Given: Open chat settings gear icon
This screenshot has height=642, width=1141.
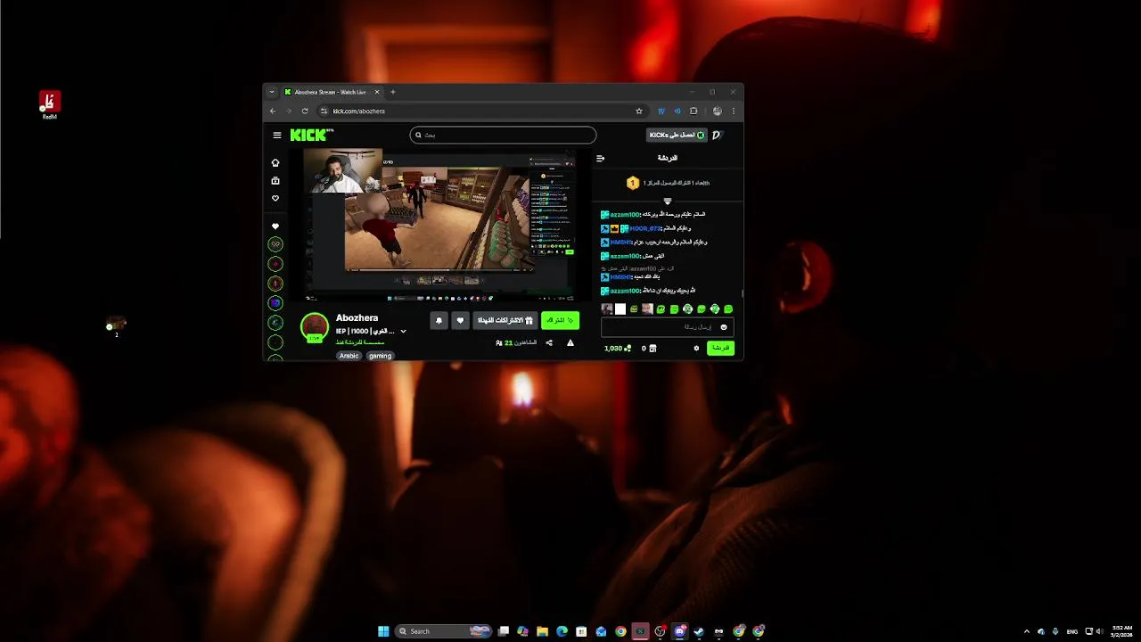Looking at the screenshot, I should [696, 349].
